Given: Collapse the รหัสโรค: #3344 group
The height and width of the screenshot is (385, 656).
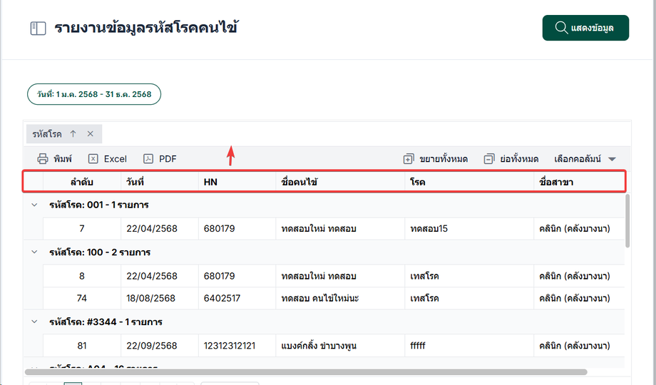Looking at the screenshot, I should point(33,322).
